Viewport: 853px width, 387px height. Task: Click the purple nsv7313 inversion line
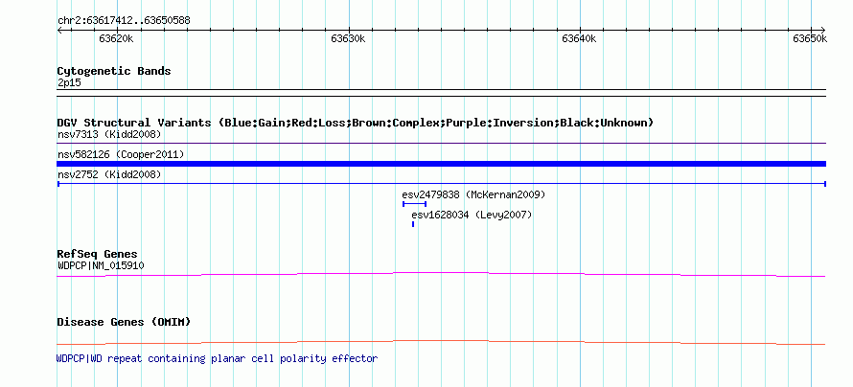click(x=442, y=144)
